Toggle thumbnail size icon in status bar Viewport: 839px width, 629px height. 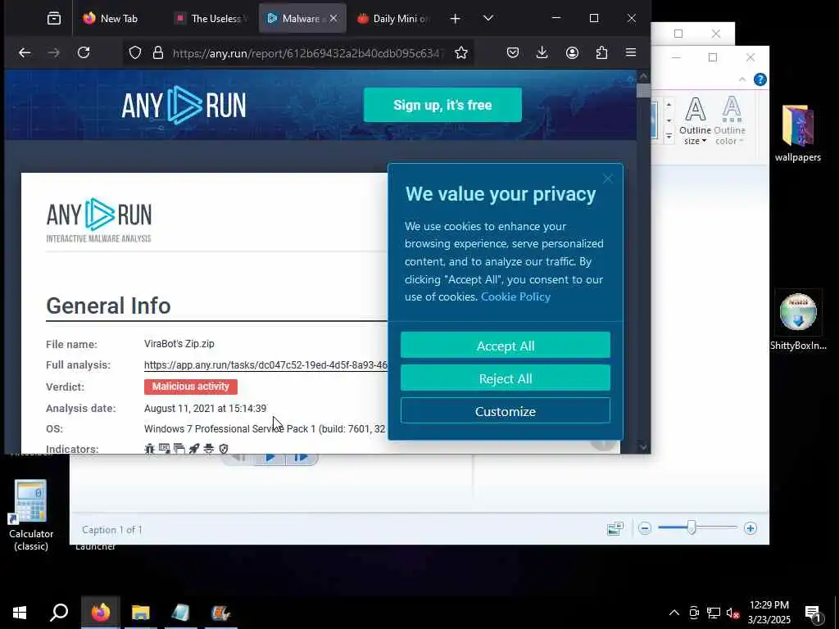(x=615, y=528)
